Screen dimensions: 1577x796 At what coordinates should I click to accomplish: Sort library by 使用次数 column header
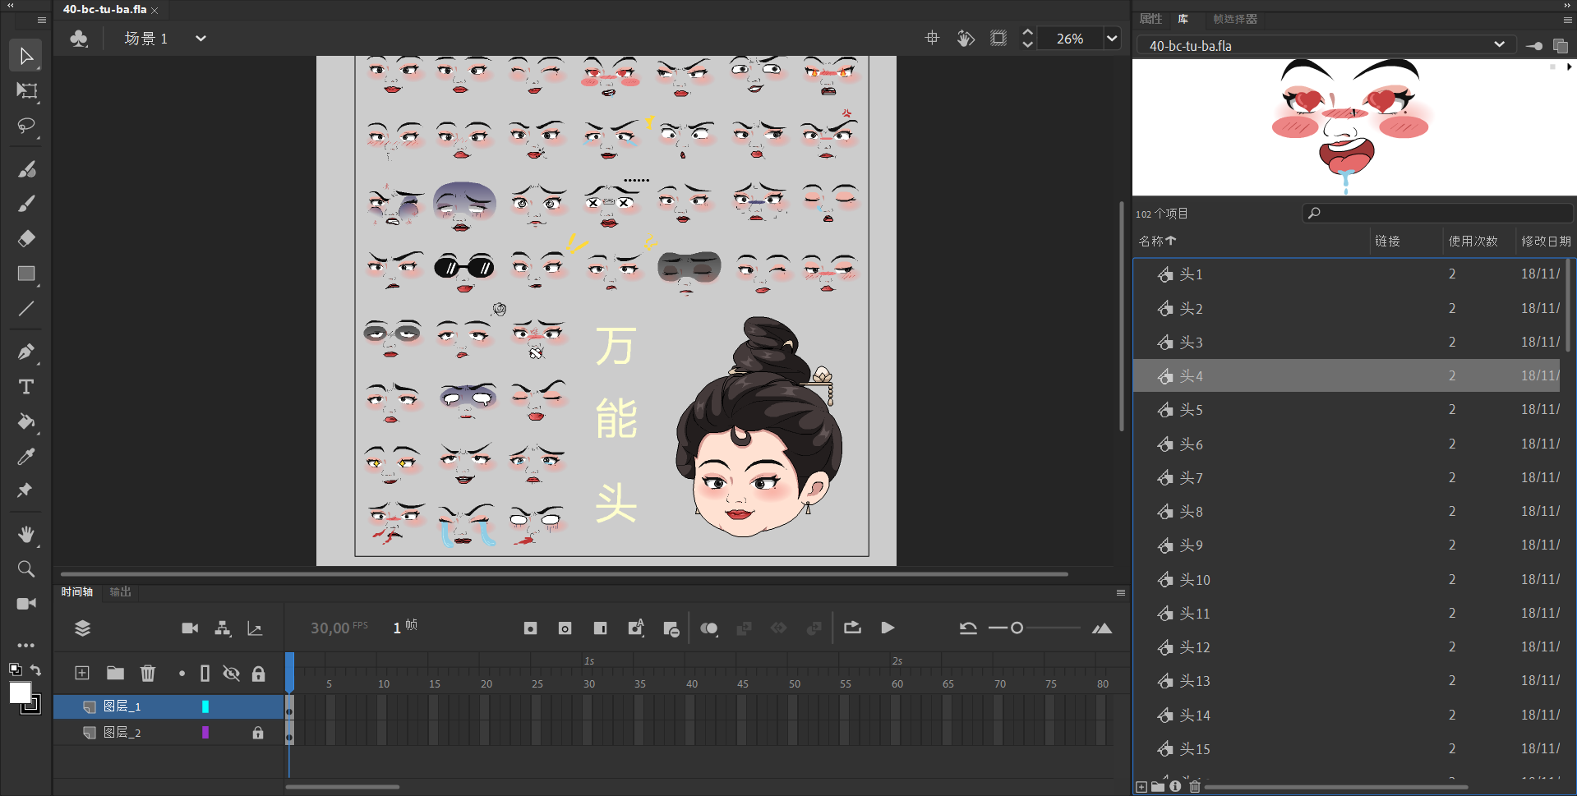[x=1473, y=241]
